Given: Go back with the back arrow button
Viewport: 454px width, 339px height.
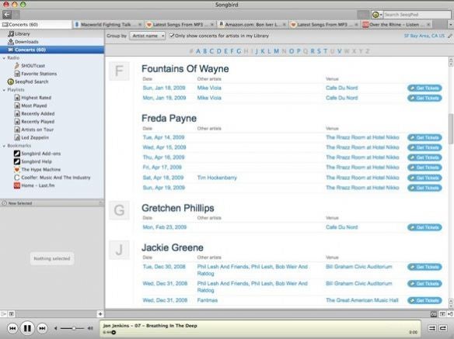Looking at the screenshot, I should [x=7, y=15].
